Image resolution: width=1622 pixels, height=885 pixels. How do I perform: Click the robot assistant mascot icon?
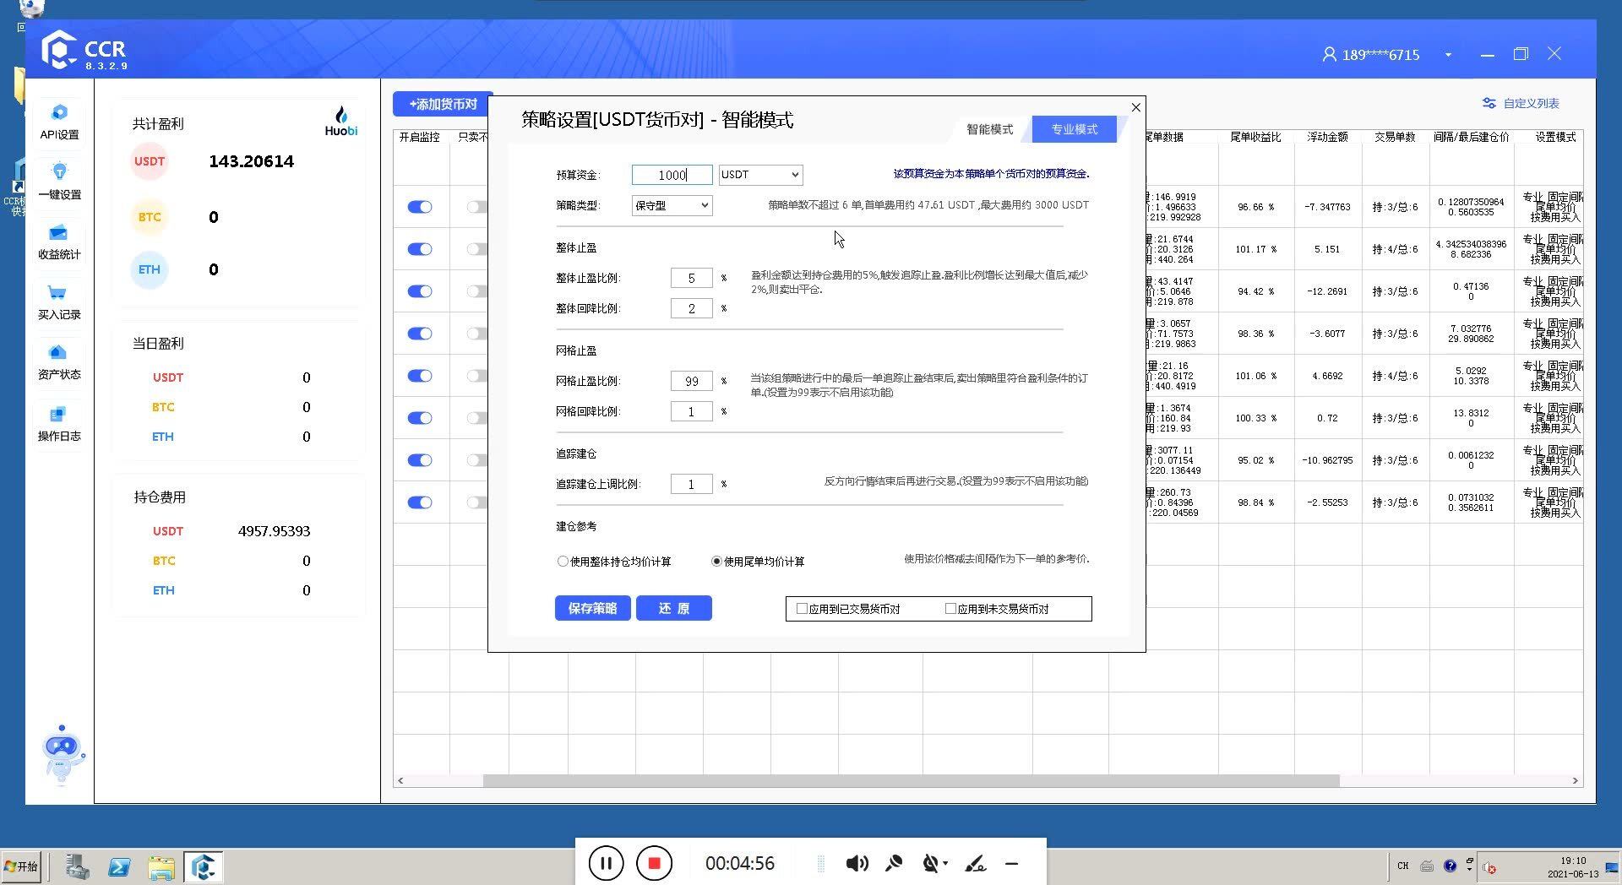(x=62, y=753)
